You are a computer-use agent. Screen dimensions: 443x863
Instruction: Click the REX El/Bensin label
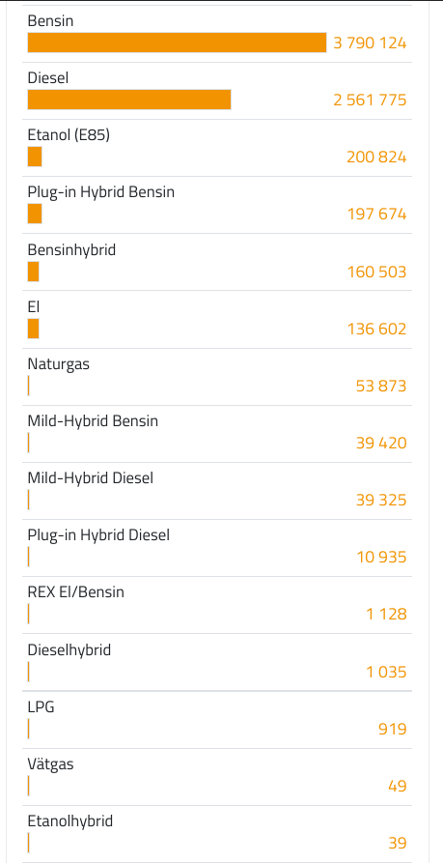coord(76,592)
